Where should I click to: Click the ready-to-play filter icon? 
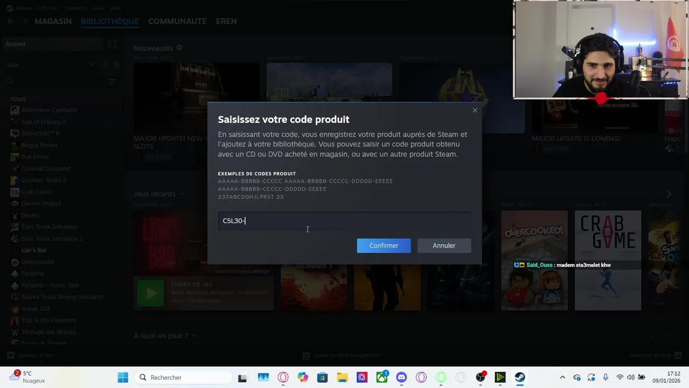click(x=116, y=65)
